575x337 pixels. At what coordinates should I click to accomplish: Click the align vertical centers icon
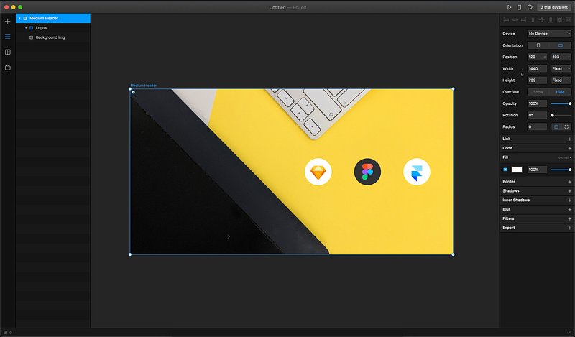[542, 20]
